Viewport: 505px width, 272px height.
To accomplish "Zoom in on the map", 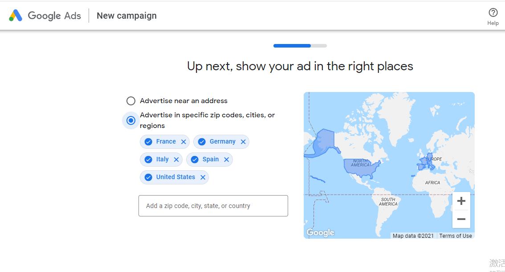I will click(461, 201).
